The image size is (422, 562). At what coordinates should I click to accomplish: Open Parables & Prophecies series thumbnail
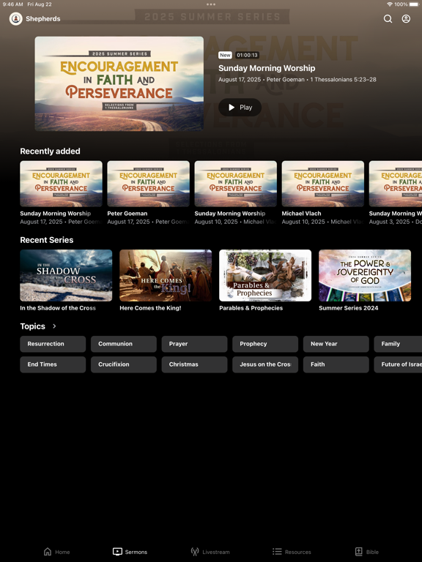265,275
